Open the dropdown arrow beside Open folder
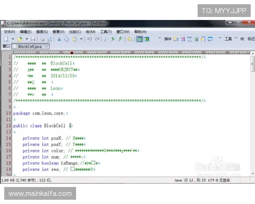 click(26, 39)
